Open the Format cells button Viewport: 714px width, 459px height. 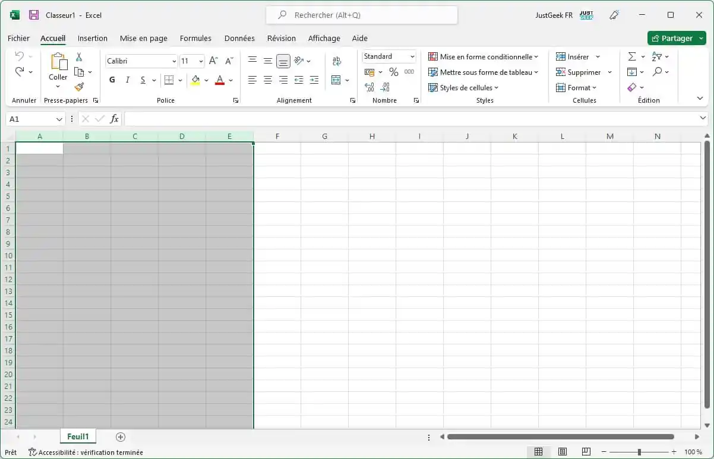576,87
